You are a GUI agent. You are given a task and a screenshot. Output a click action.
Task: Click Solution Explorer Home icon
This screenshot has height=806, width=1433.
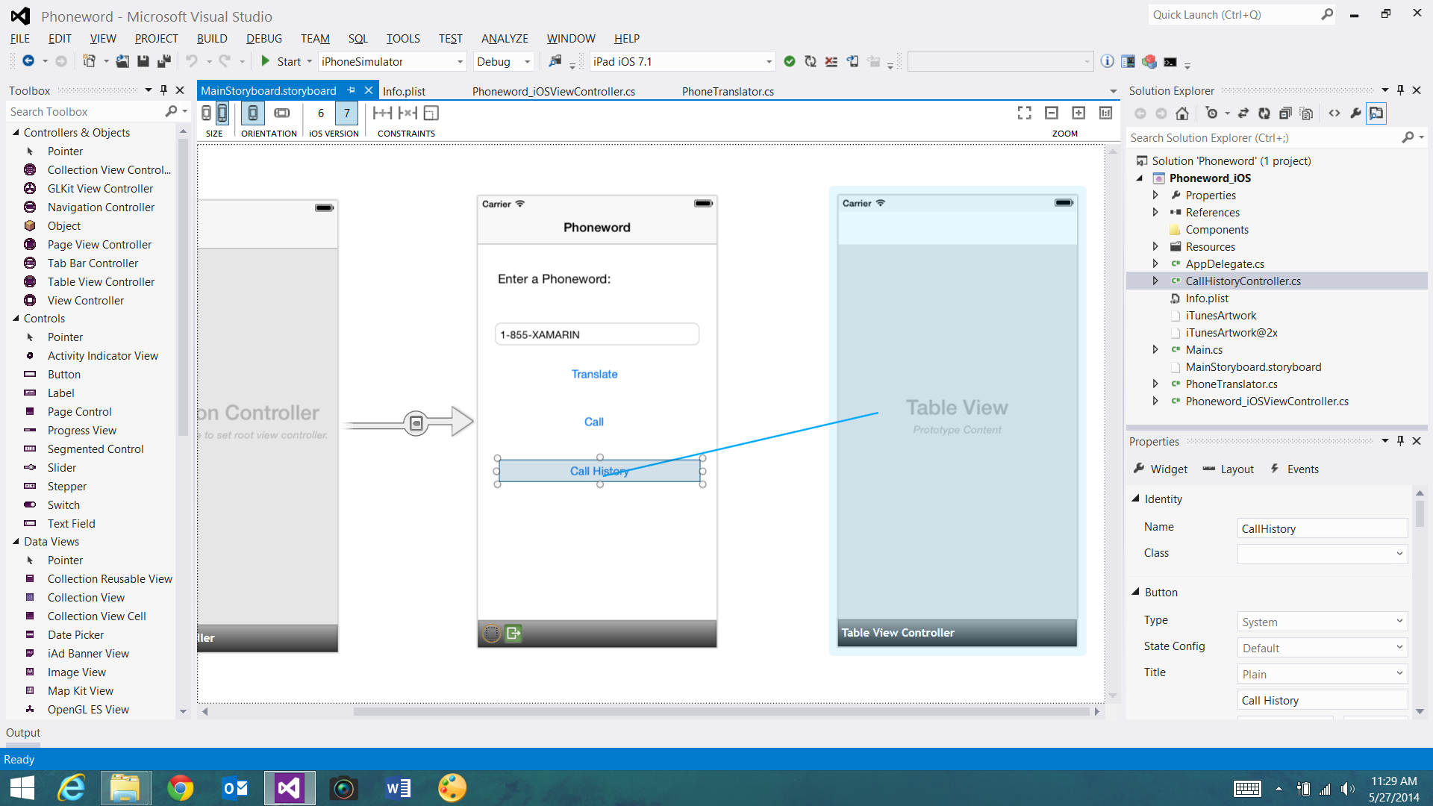tap(1182, 113)
